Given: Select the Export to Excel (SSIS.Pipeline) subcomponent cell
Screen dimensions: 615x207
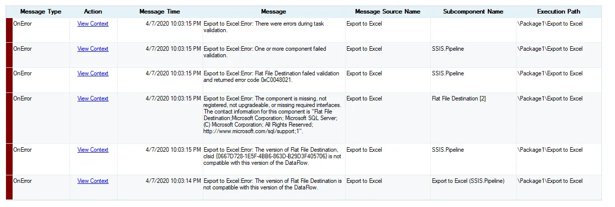Looking at the screenshot, I should (x=468, y=181).
